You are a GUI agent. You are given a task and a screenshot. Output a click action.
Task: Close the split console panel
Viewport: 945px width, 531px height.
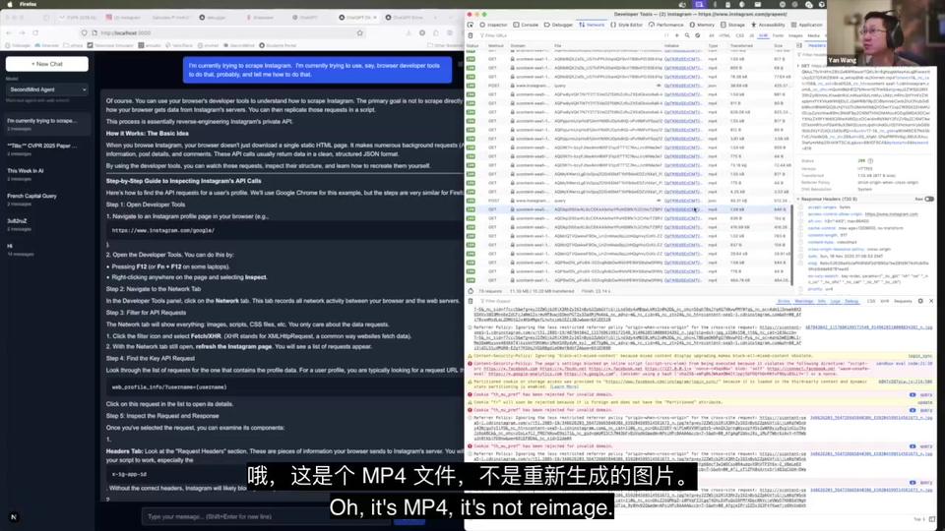click(931, 301)
